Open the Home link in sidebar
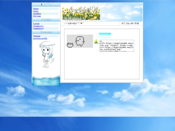 coord(36,9)
